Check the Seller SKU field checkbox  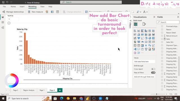point(162,42)
